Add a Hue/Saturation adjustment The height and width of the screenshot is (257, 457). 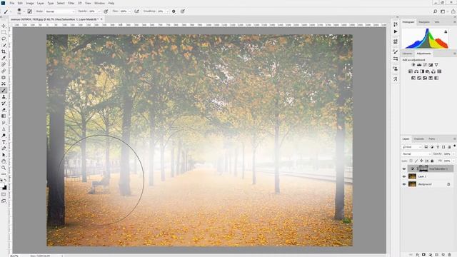[x=411, y=71]
